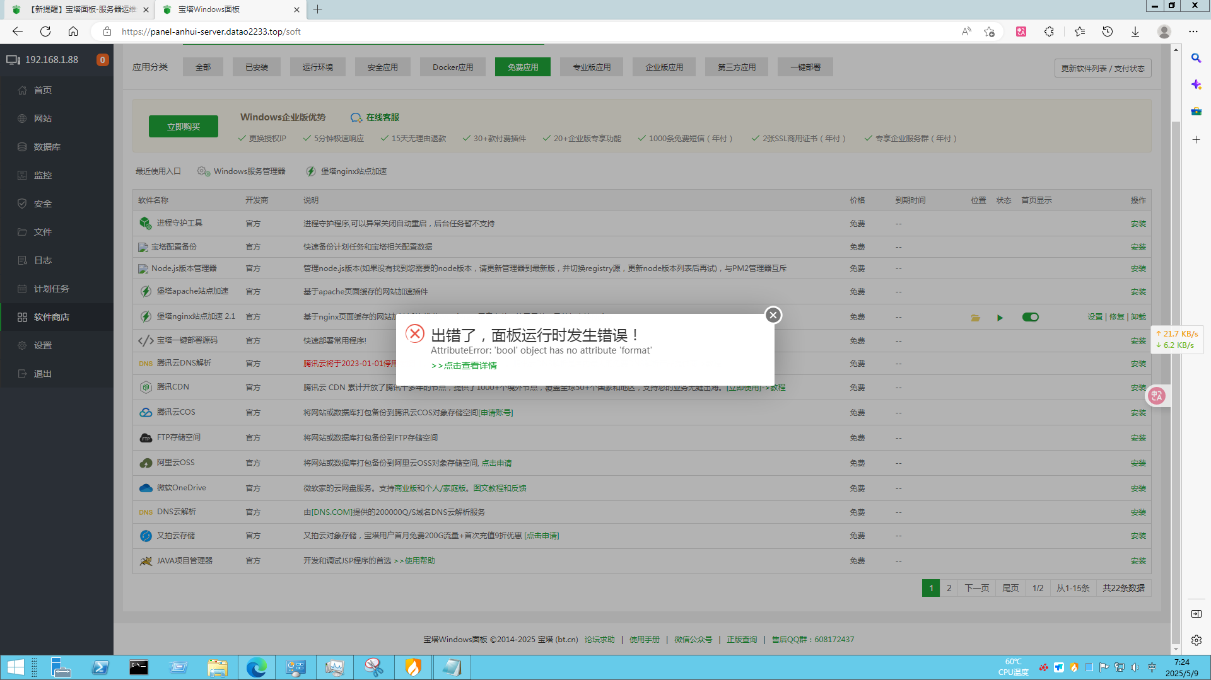Open Windows服务管理器 recent shortcut
This screenshot has height=680, width=1211.
tap(242, 171)
